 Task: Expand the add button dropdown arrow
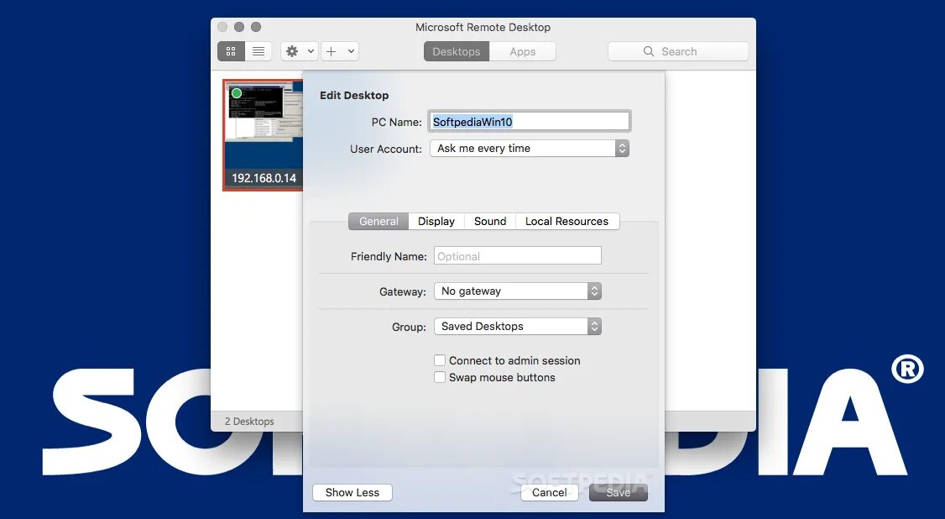(x=351, y=51)
